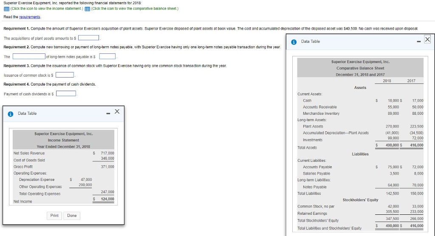Minimize the Income Statement data table

tap(108, 113)
